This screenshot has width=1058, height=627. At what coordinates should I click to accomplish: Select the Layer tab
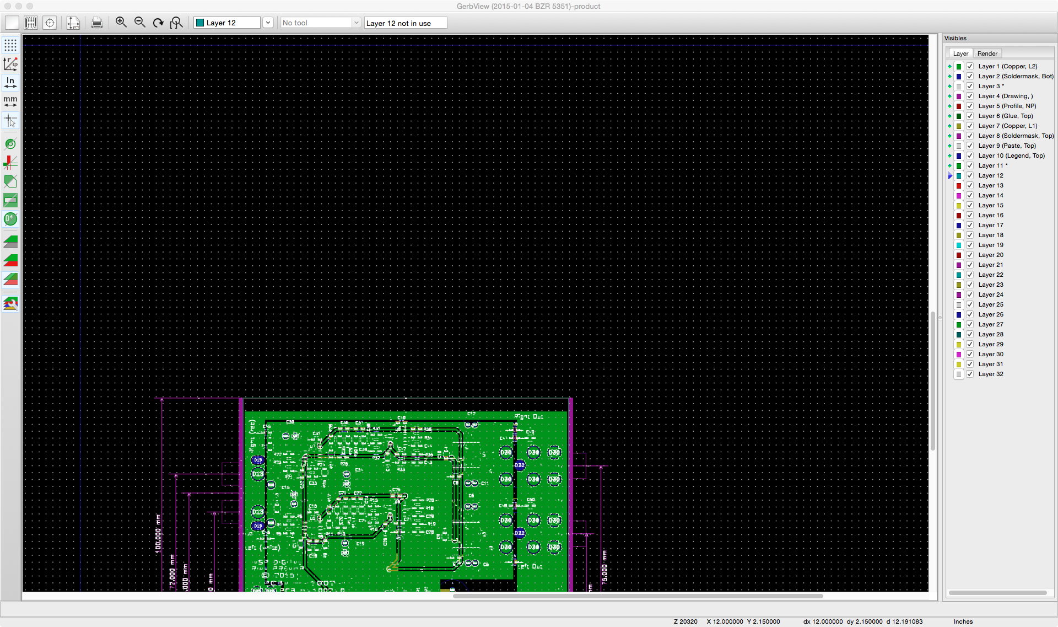click(960, 53)
